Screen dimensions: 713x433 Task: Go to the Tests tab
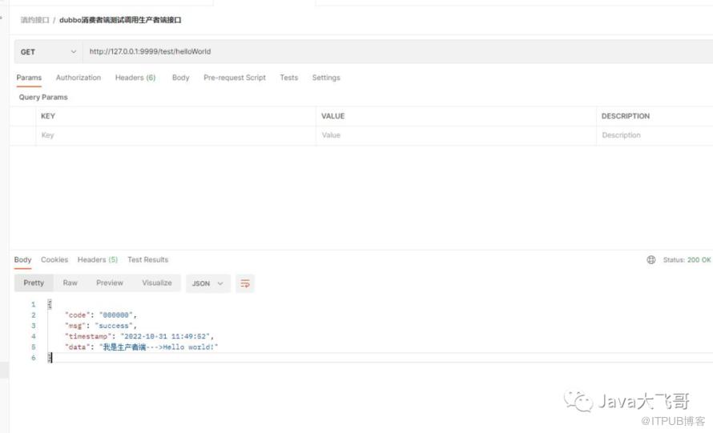[x=288, y=78]
